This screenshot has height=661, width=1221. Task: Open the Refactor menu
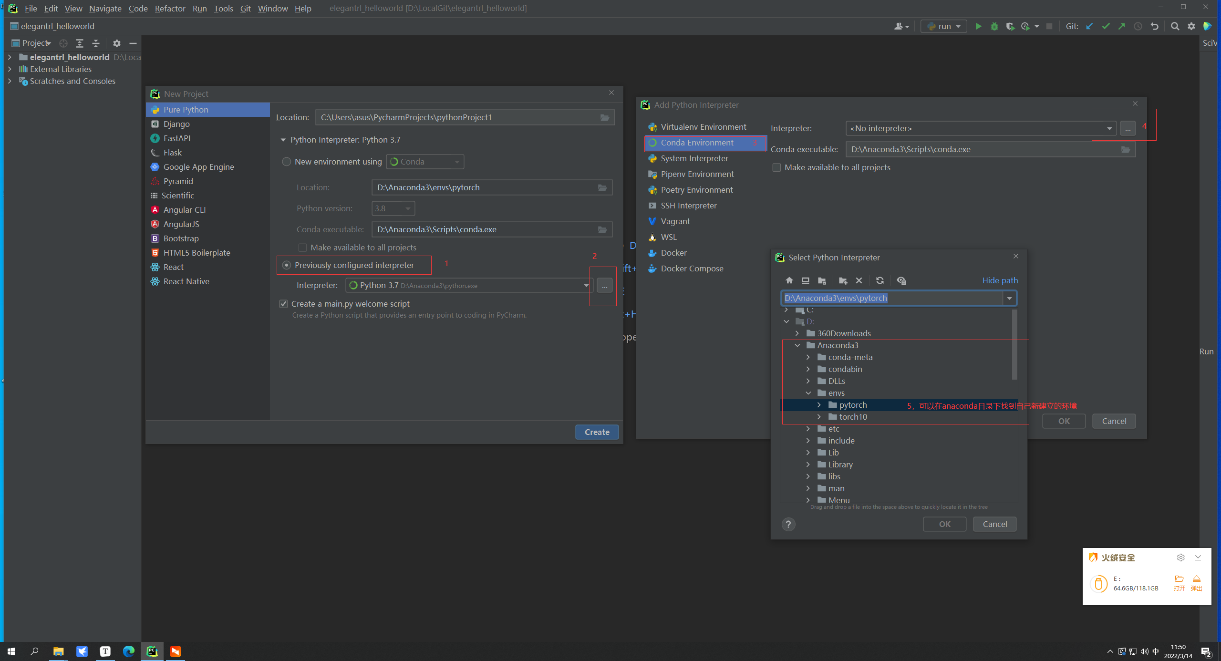170,9
